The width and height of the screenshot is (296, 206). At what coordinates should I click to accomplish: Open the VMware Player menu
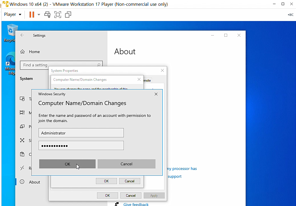click(13, 14)
